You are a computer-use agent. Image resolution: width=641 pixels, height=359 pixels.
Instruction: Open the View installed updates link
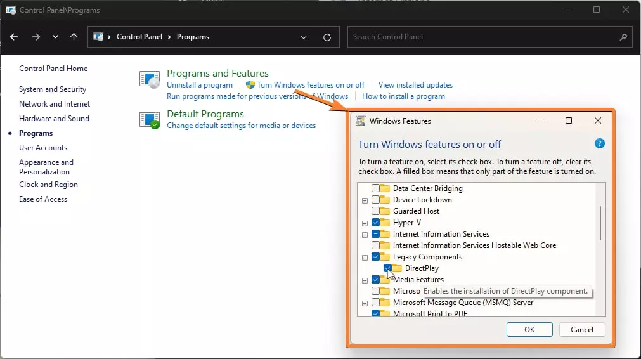[415, 85]
